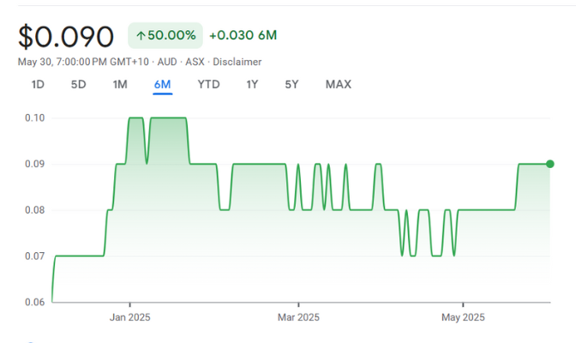The width and height of the screenshot is (576, 343).
Task: Show the YTD price chart
Action: tap(208, 85)
